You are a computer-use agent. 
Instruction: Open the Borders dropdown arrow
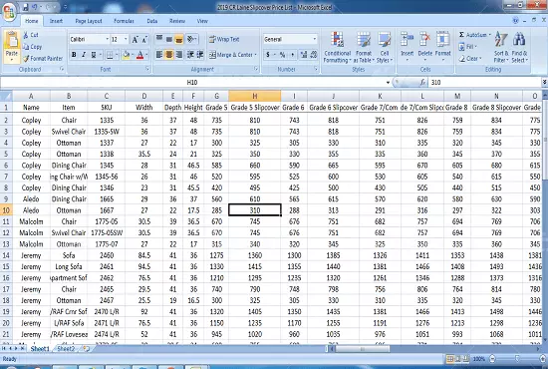[117, 55]
